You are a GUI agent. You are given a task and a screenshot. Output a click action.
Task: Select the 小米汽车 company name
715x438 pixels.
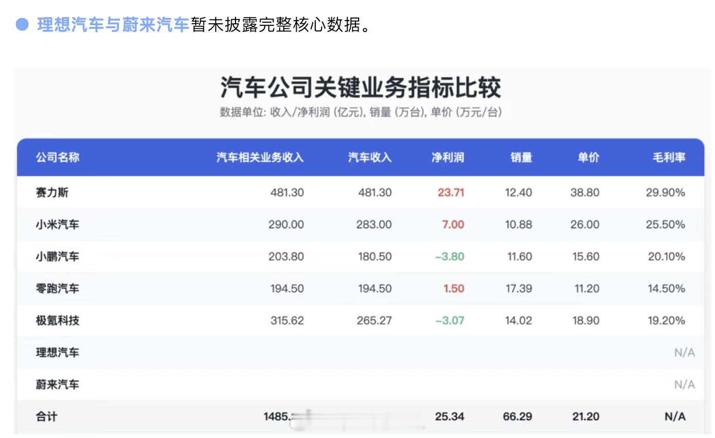coord(58,225)
